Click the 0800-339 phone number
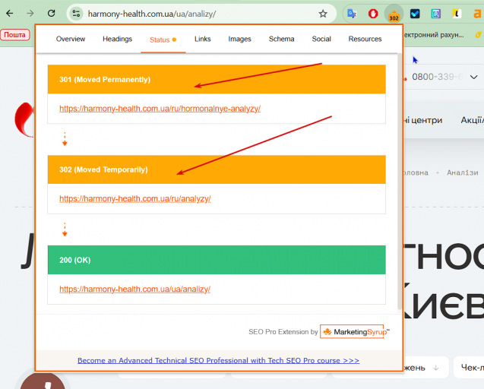Screen dimensions: 484x389 [437, 77]
